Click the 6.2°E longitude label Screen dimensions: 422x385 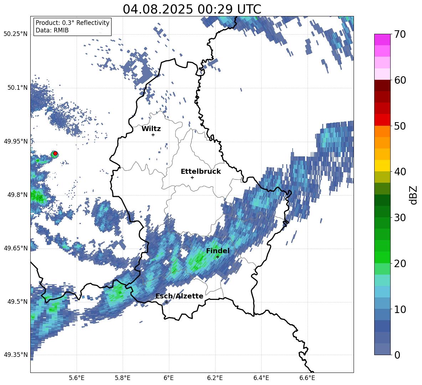click(215, 378)
